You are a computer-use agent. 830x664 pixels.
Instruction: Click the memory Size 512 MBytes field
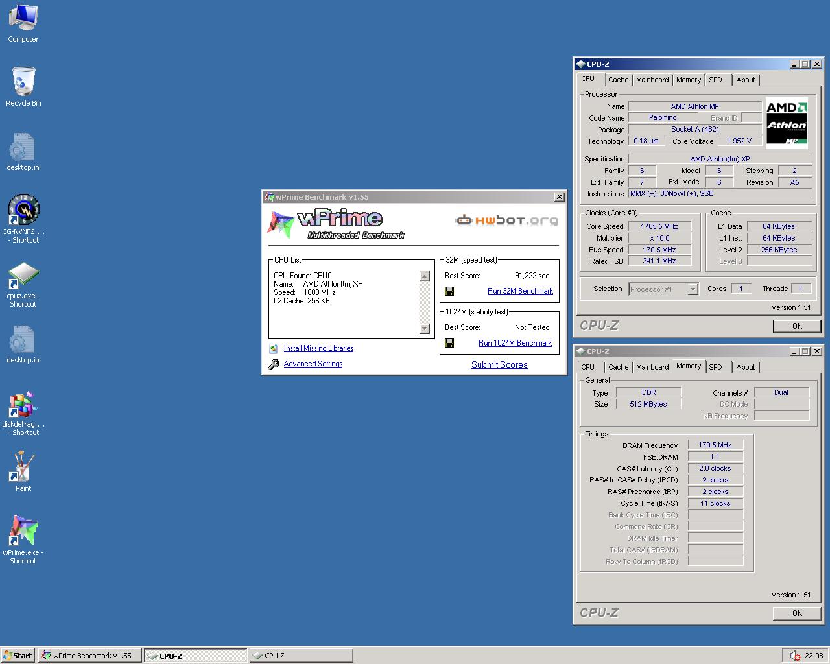pos(648,404)
